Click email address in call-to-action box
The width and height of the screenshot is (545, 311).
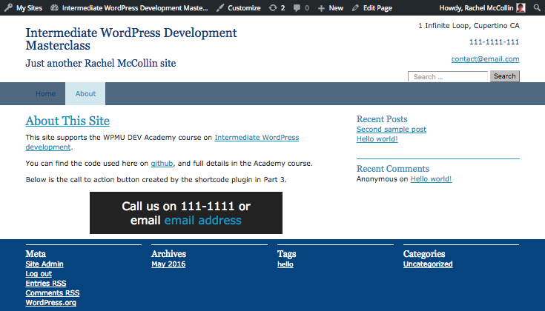point(202,221)
